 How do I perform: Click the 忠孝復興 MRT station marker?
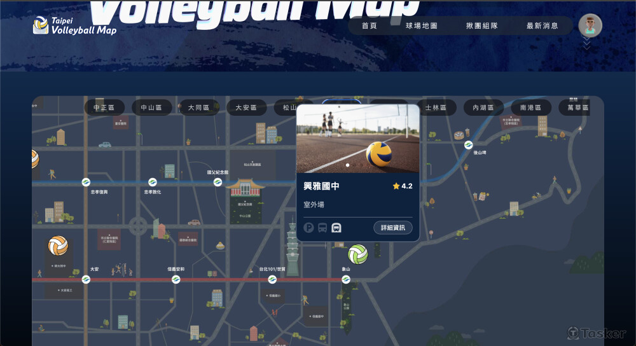click(x=86, y=183)
